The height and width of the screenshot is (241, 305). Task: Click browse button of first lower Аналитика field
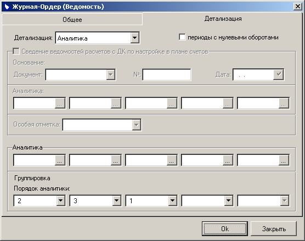coord(60,160)
